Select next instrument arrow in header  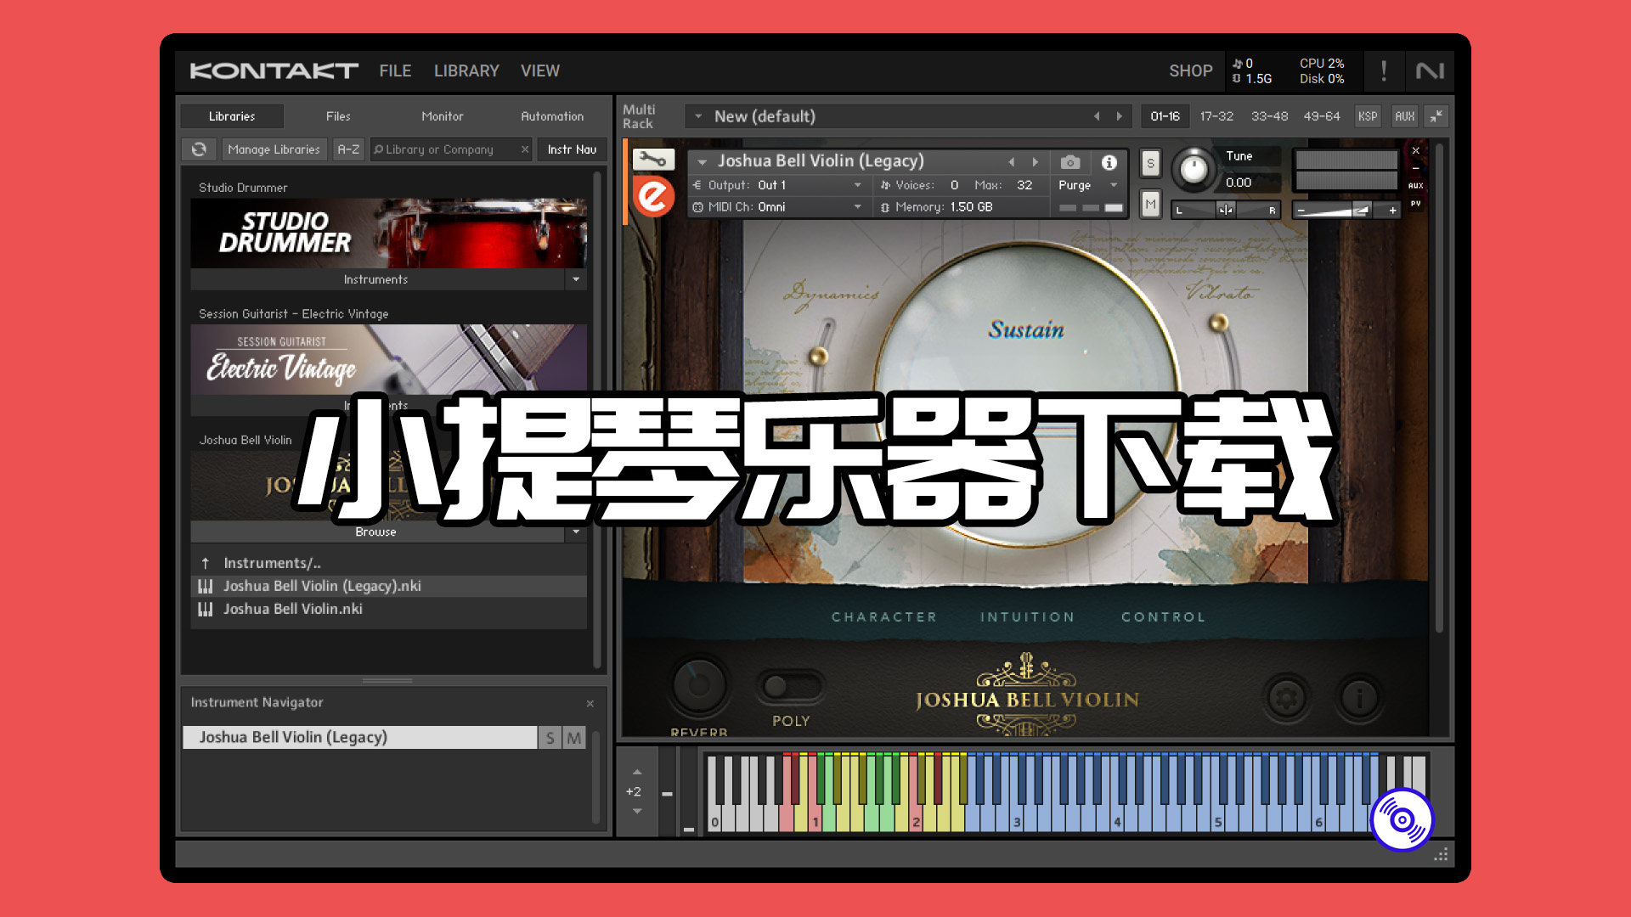tap(1036, 161)
